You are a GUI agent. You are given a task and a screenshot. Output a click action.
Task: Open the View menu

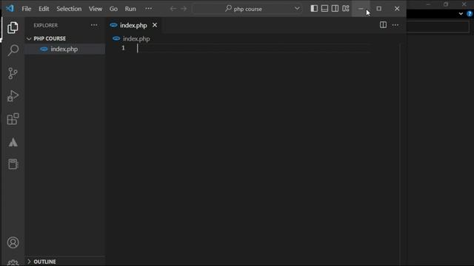click(x=96, y=9)
